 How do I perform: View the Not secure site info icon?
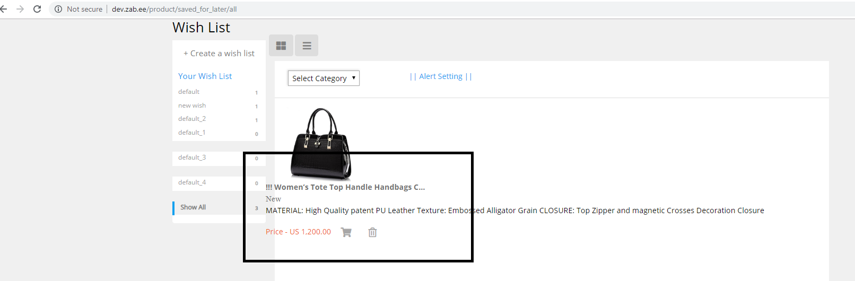pyautogui.click(x=58, y=9)
